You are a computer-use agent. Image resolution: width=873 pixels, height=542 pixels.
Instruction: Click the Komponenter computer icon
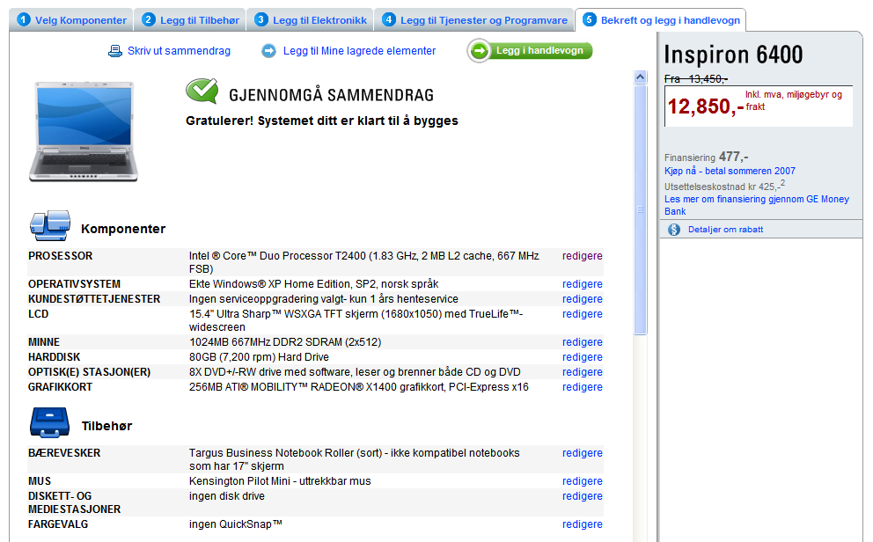click(x=50, y=225)
